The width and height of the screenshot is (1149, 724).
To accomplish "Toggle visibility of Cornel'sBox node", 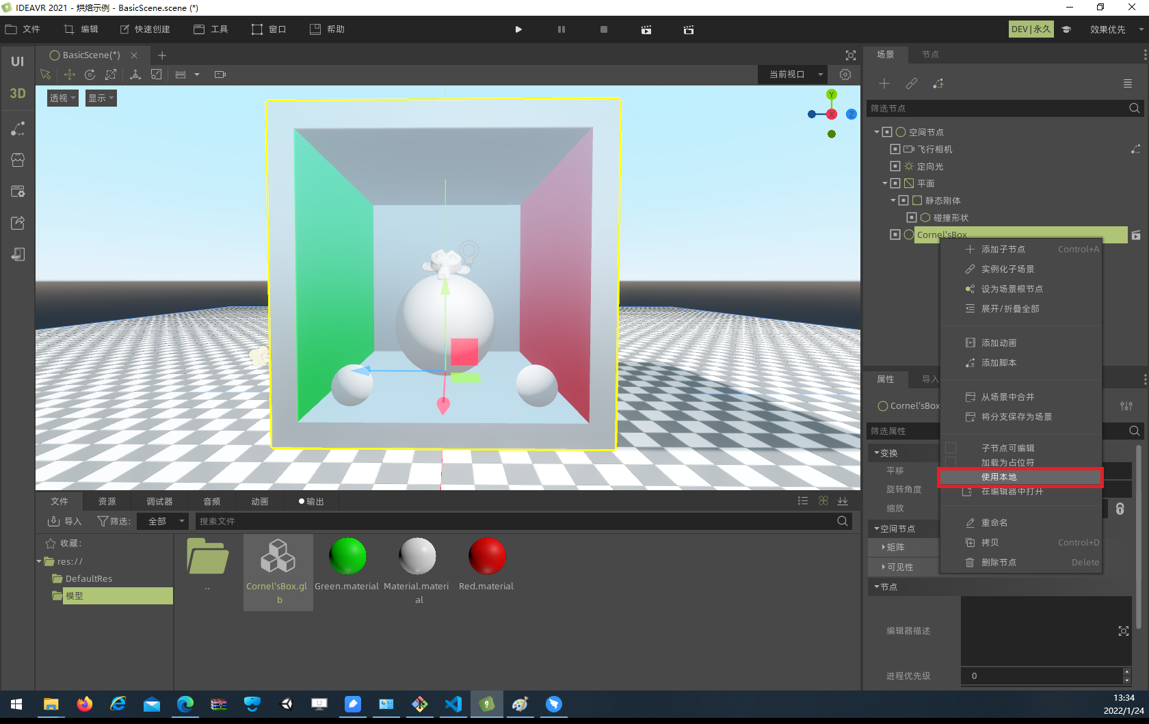I will [895, 234].
